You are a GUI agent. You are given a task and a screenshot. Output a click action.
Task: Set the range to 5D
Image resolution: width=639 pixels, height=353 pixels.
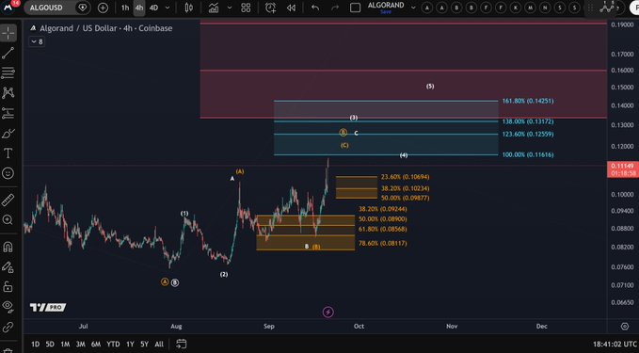50,344
